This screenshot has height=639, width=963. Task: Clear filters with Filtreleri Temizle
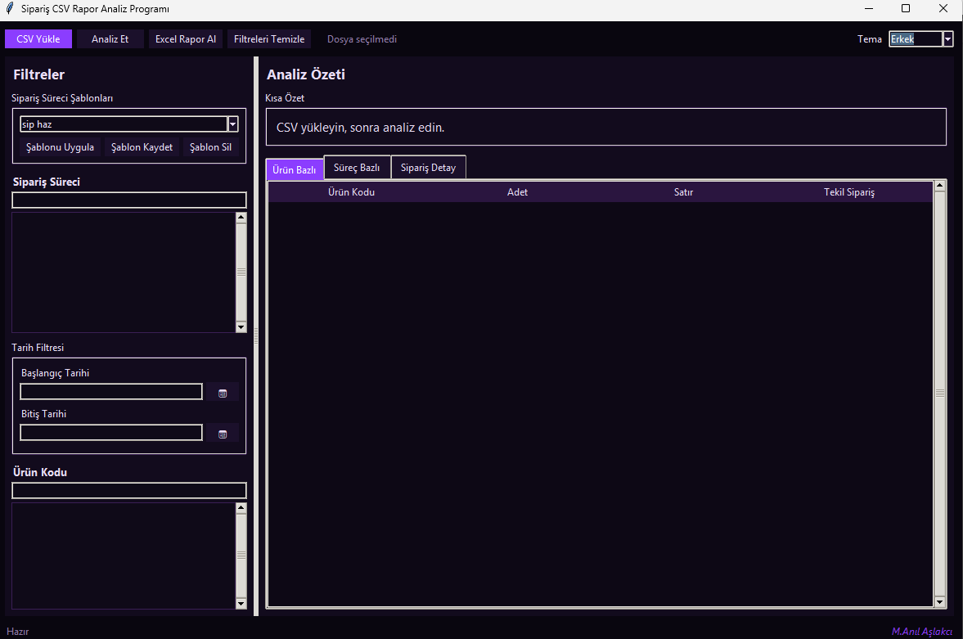click(269, 38)
